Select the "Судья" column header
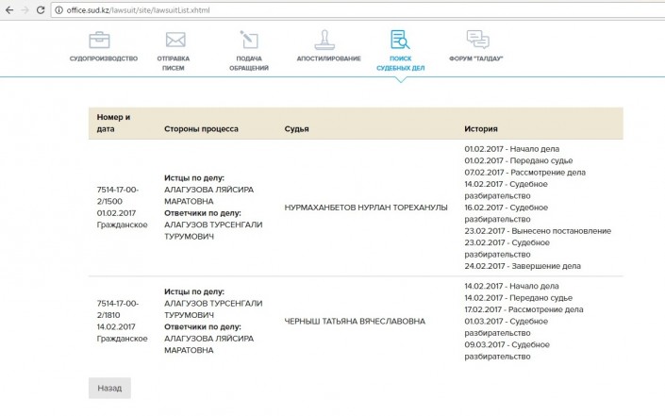Image resolution: width=665 pixels, height=416 pixels. pyautogui.click(x=297, y=128)
